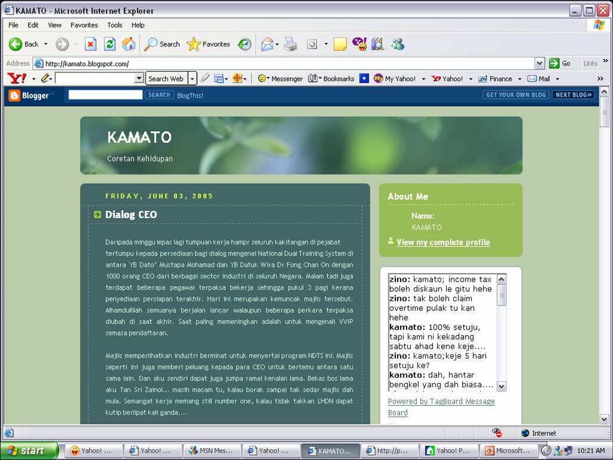Open the Back button history dropdown arrow
The height and width of the screenshot is (460, 613).
[x=46, y=44]
